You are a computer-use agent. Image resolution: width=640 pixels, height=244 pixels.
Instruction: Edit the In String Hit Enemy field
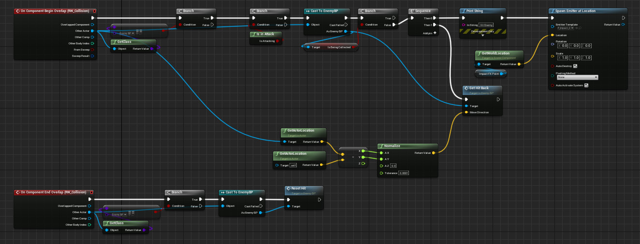pos(486,25)
